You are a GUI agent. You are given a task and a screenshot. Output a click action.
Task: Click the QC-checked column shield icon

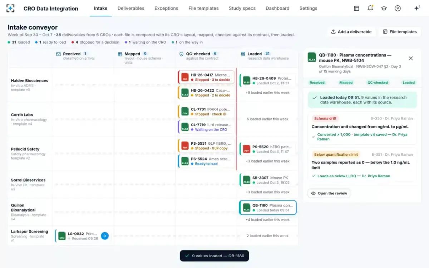[x=182, y=54]
